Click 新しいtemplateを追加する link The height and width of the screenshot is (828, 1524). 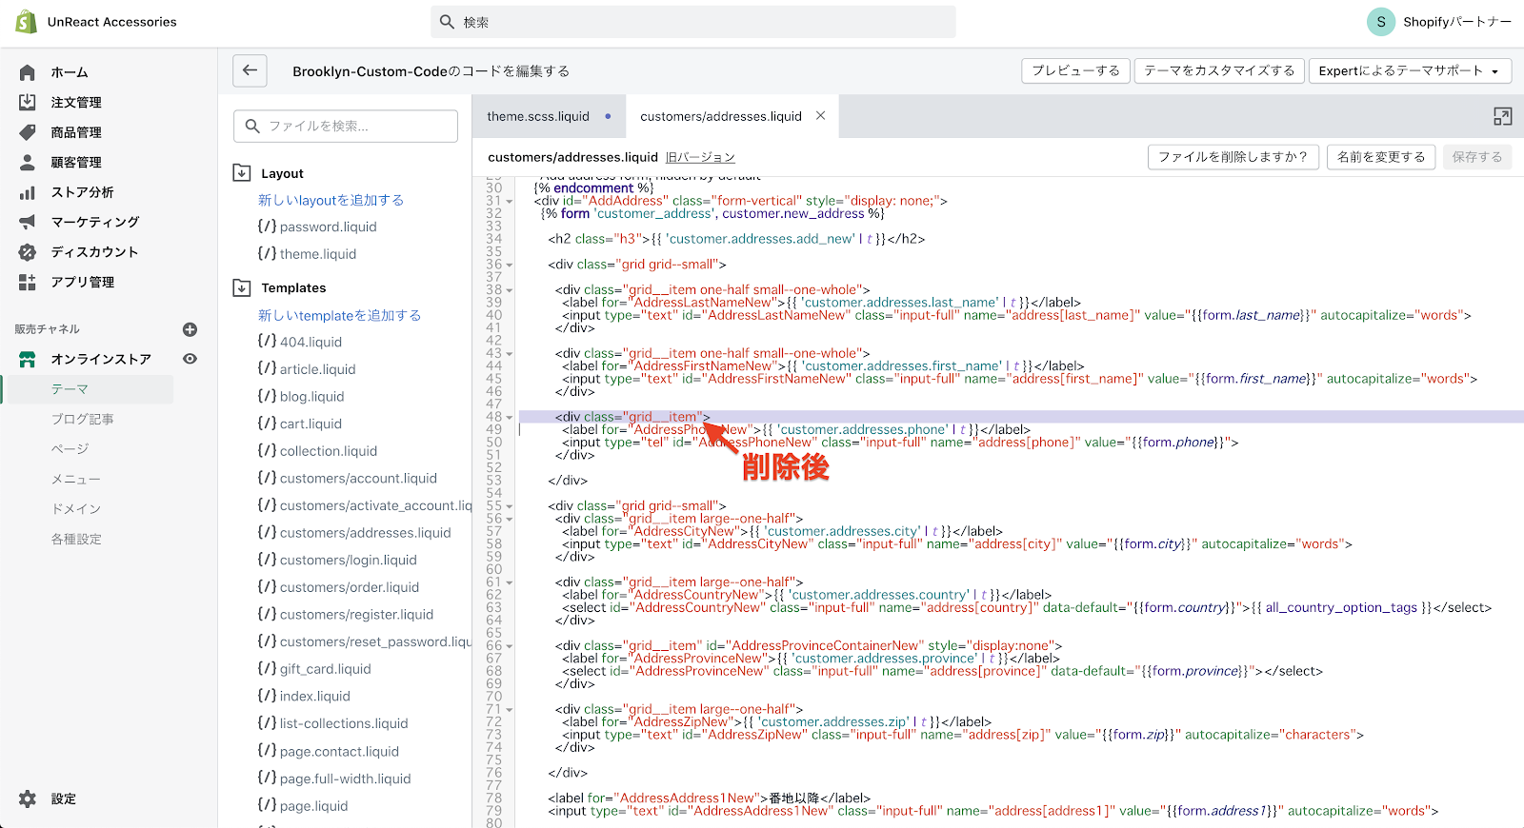coord(339,315)
